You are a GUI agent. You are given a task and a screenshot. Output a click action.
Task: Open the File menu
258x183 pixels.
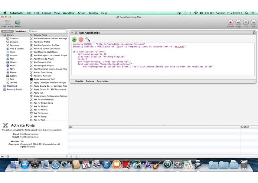29,13
